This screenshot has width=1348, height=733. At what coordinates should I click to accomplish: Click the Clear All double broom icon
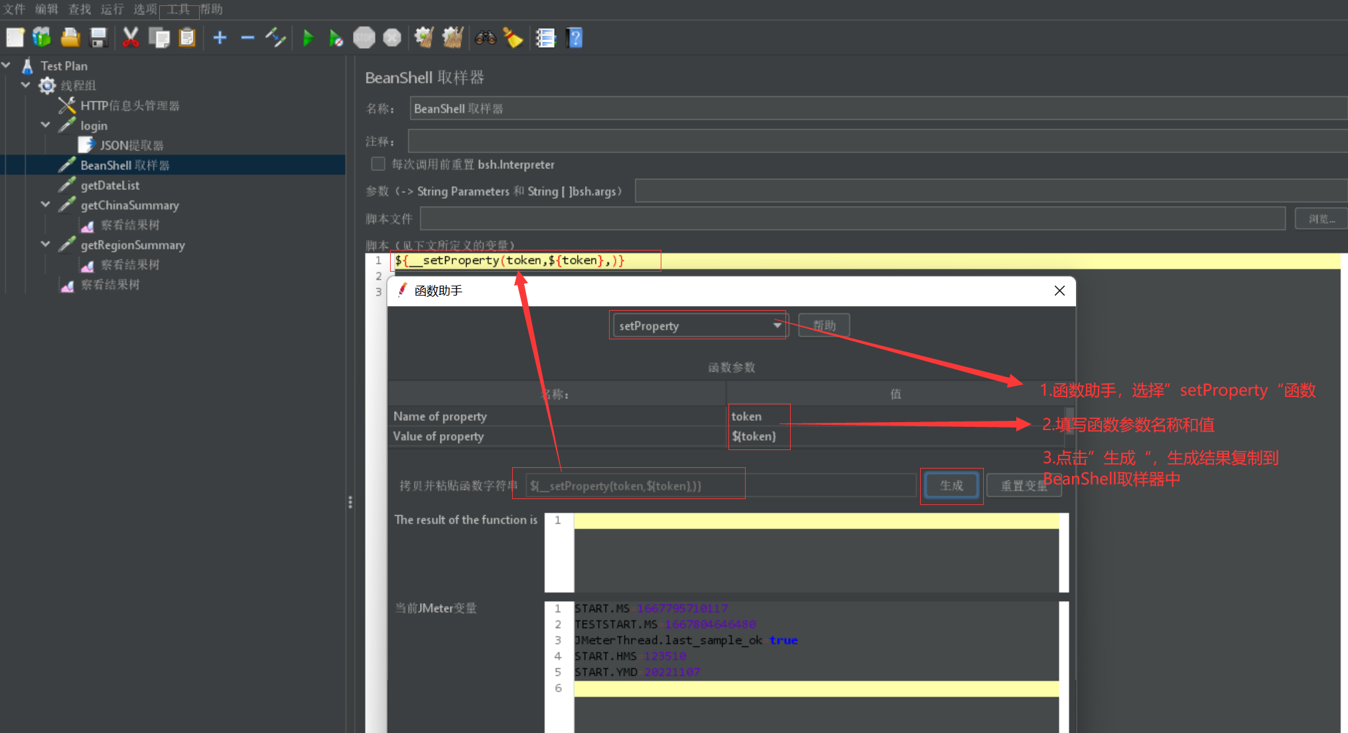coord(453,38)
